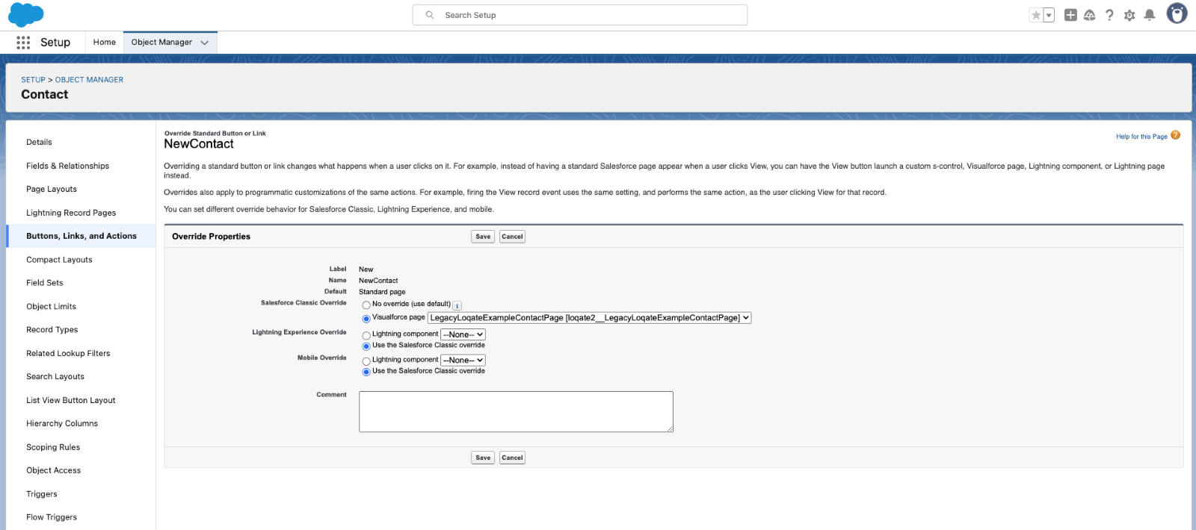Expand the Object Manager tab chevron
Image resolution: width=1196 pixels, height=530 pixels.
click(205, 43)
